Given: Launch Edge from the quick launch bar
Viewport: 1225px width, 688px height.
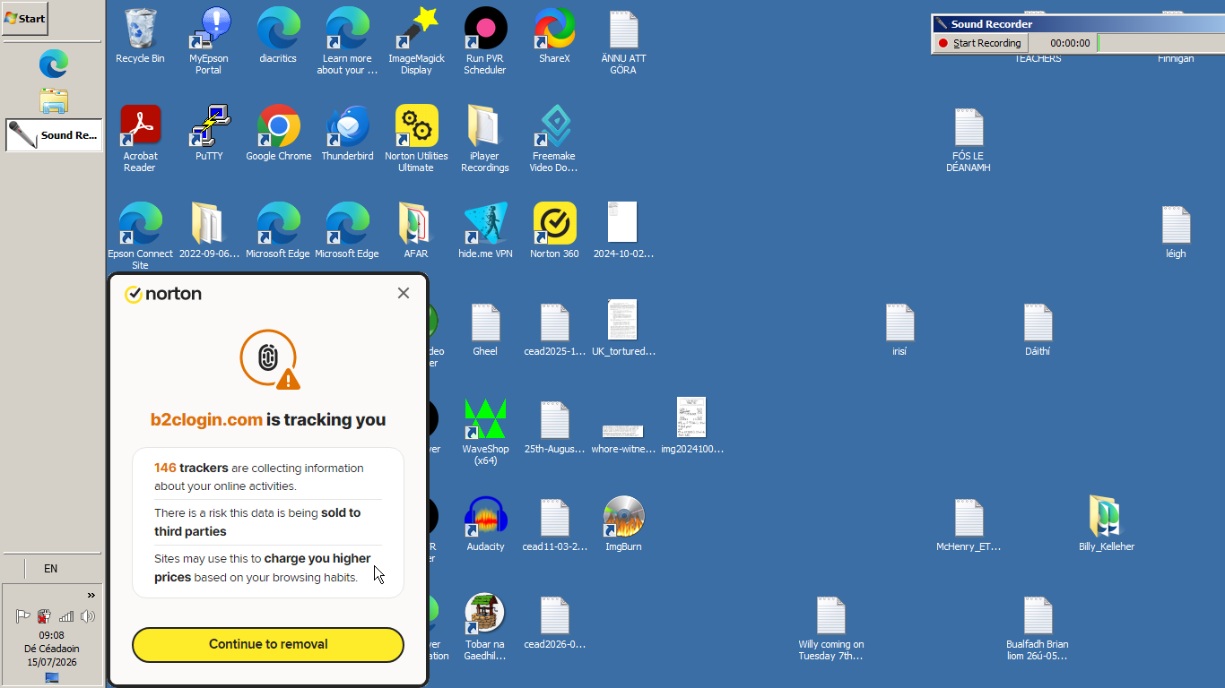Looking at the screenshot, I should [53, 64].
